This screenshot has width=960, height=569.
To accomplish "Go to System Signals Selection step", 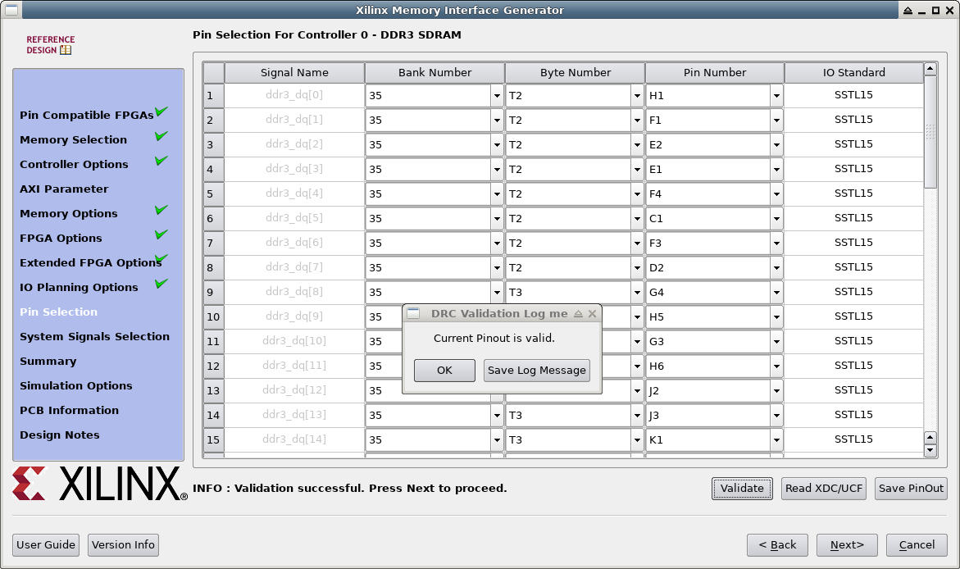I will [94, 337].
